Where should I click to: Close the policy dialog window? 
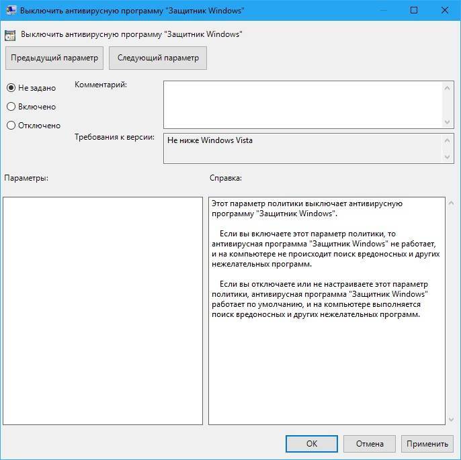click(x=445, y=10)
